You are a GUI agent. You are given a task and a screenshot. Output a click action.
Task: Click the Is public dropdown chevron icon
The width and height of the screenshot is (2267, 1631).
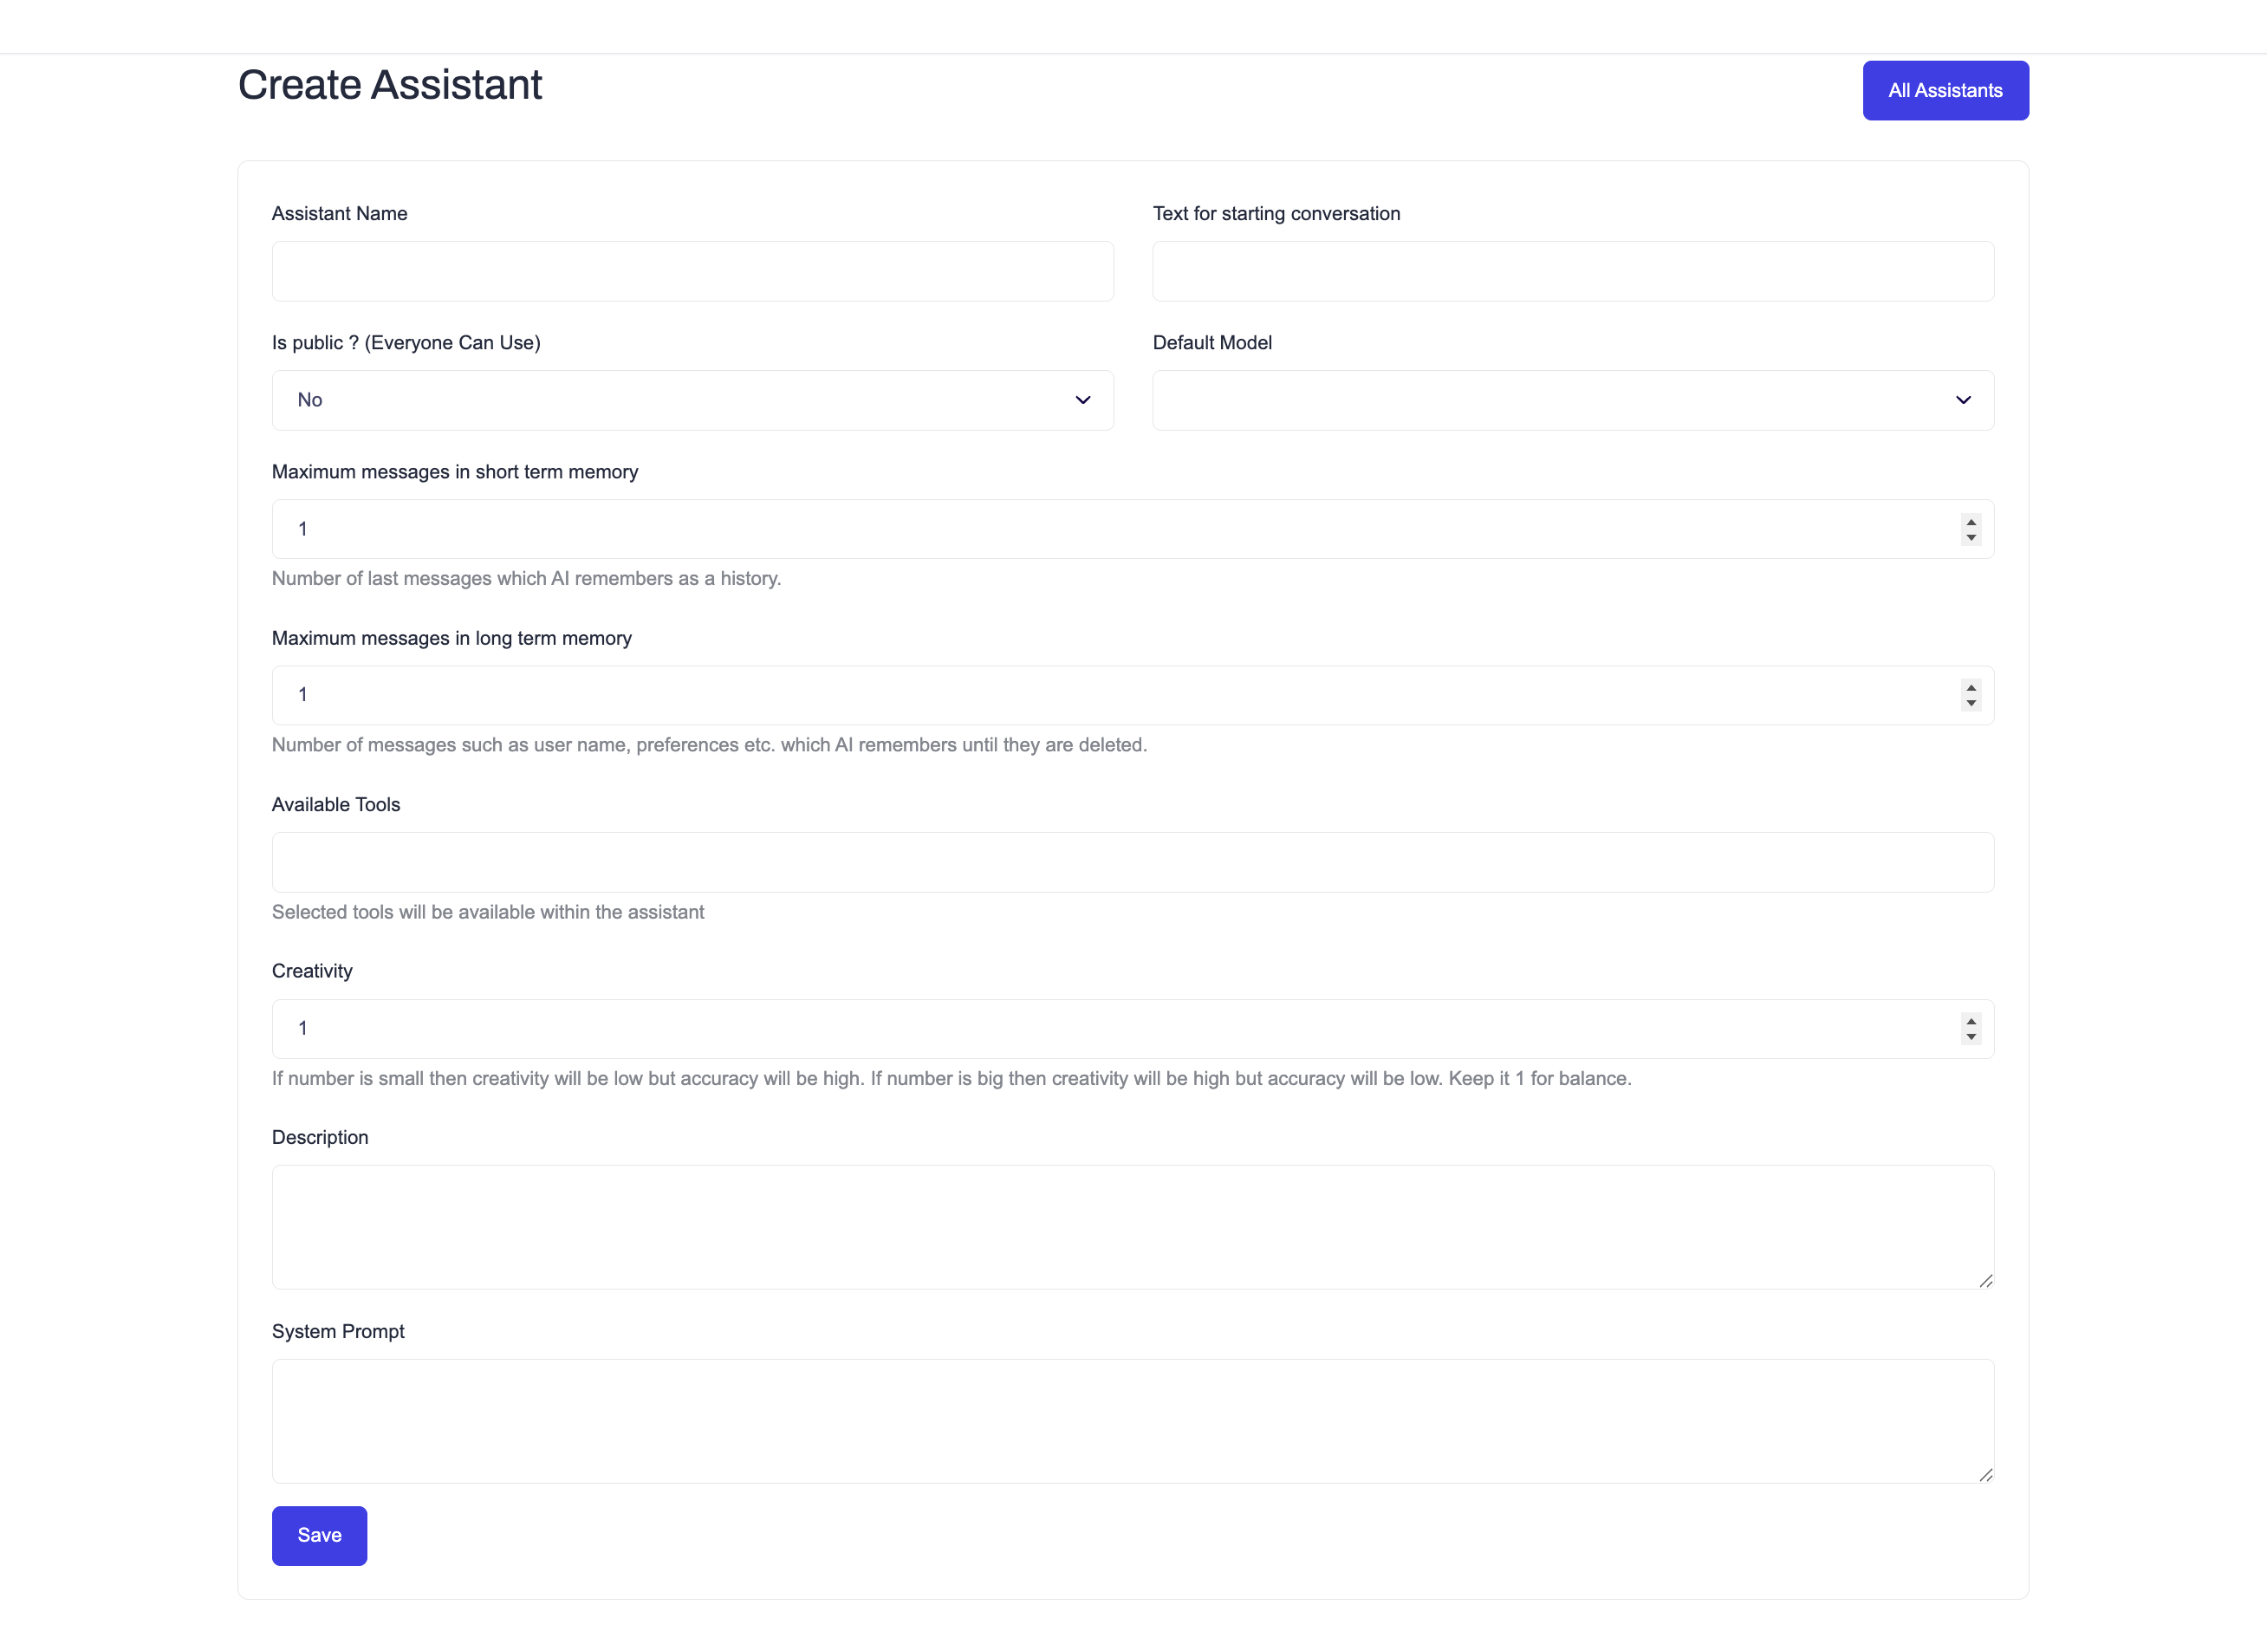(1082, 400)
